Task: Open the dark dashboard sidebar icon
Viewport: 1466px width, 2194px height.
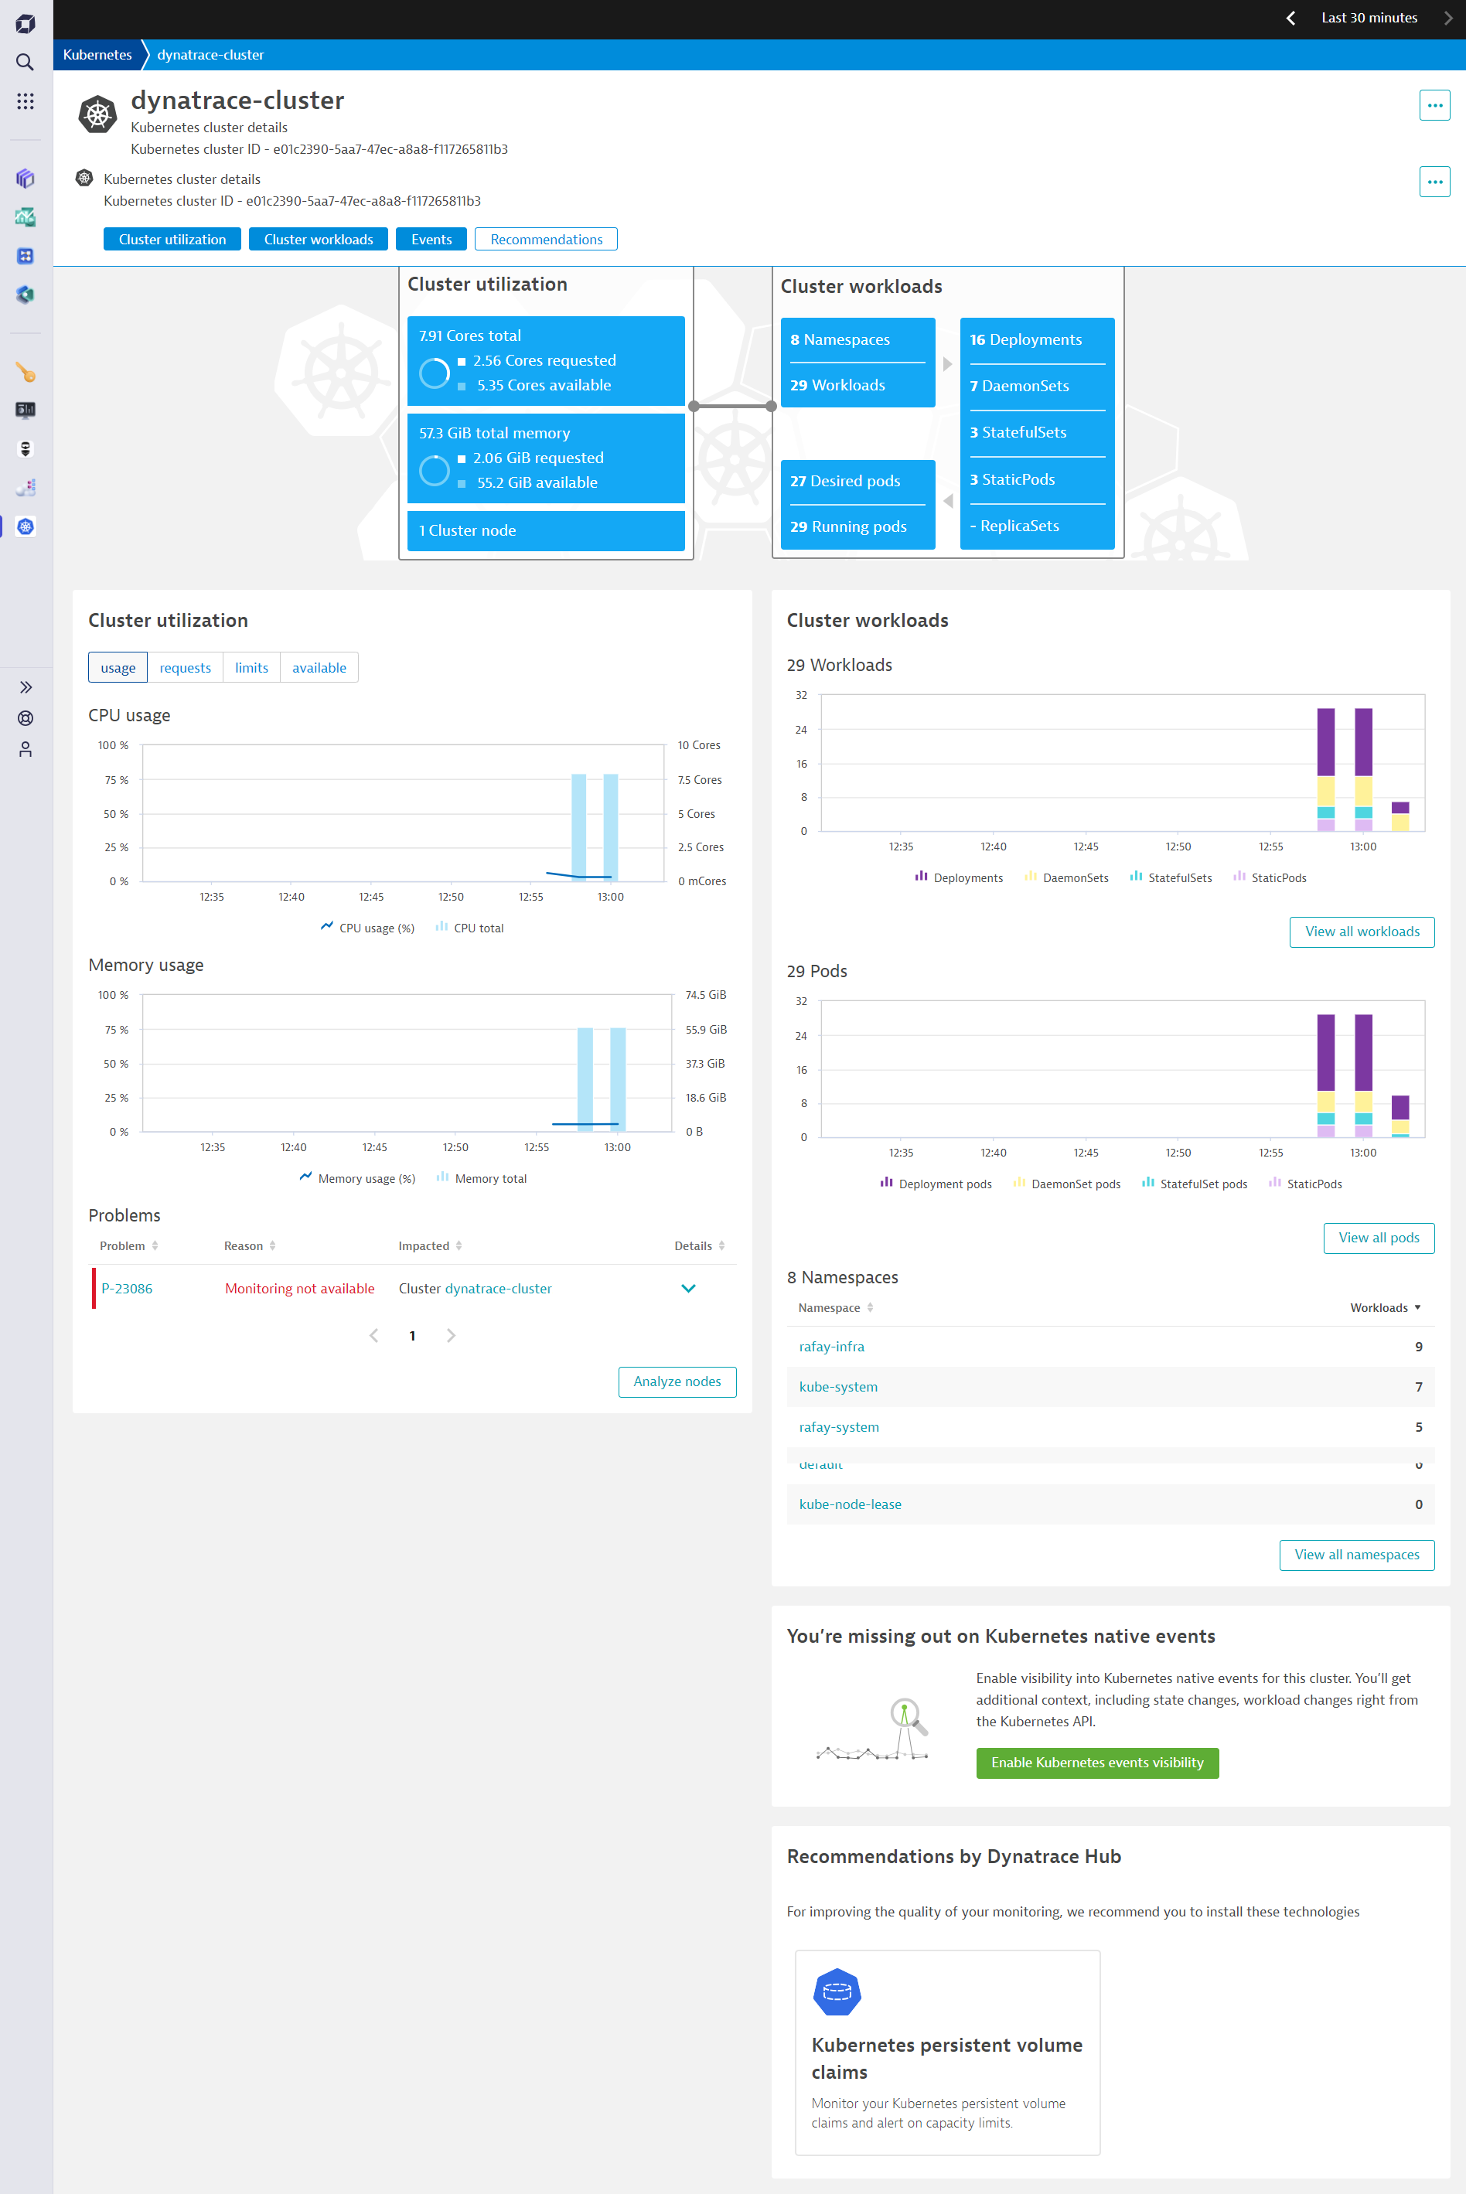Action: click(x=26, y=410)
